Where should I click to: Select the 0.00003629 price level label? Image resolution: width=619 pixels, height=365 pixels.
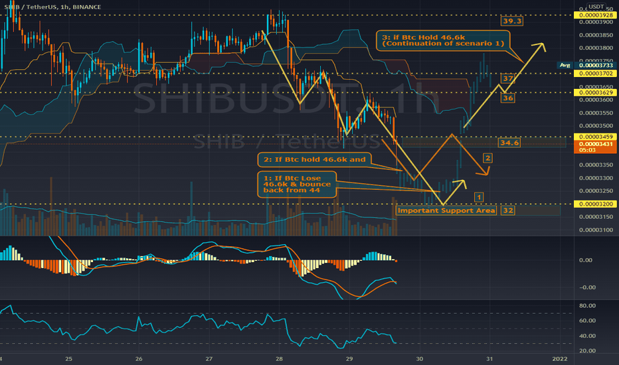595,93
